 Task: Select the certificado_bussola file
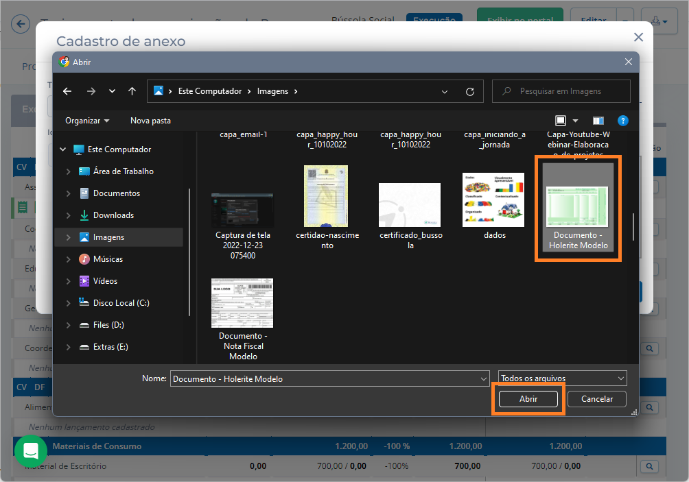(x=410, y=217)
